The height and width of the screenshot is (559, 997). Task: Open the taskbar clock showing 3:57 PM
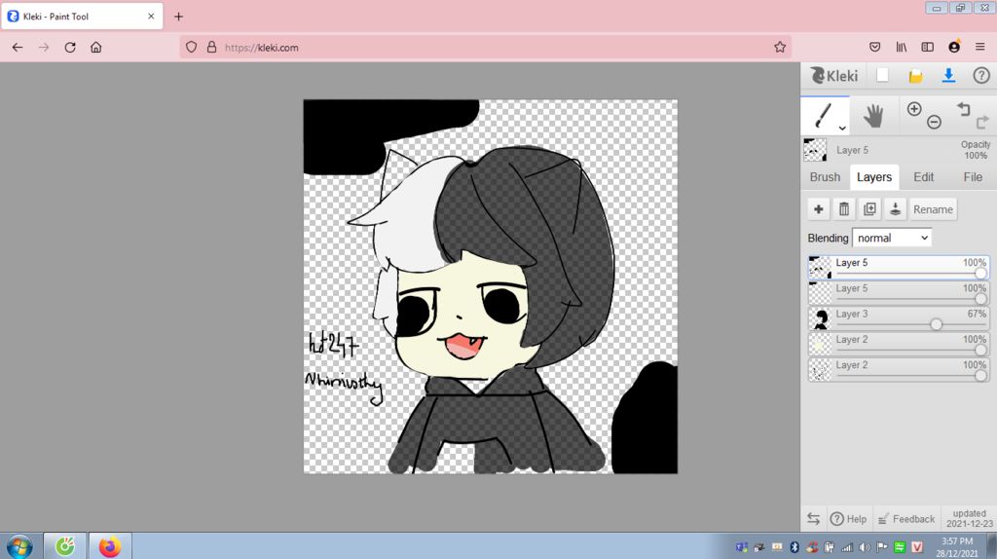click(x=957, y=547)
